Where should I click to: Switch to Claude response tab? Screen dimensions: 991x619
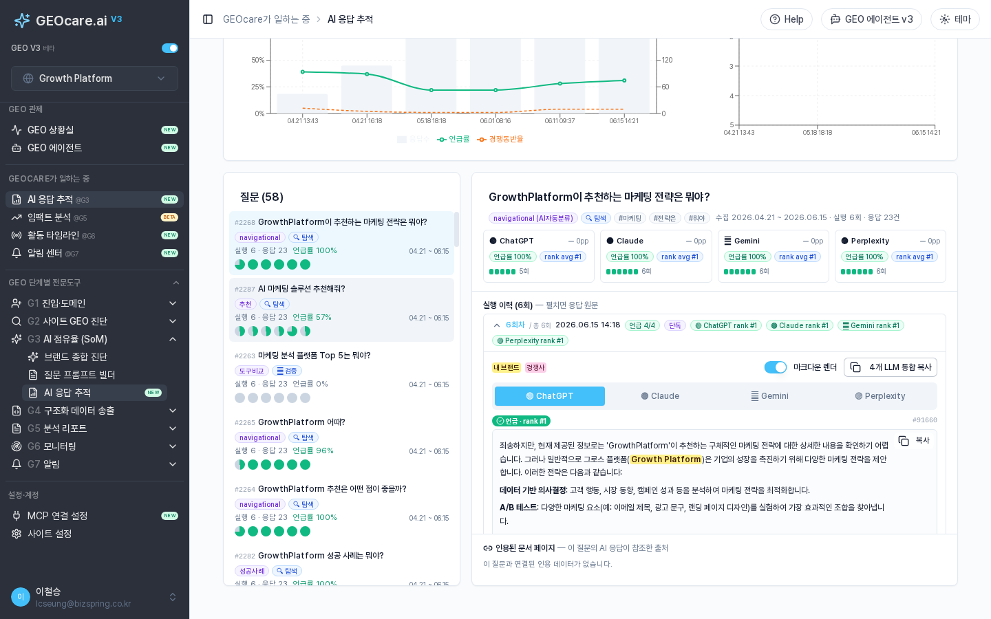[x=660, y=396]
